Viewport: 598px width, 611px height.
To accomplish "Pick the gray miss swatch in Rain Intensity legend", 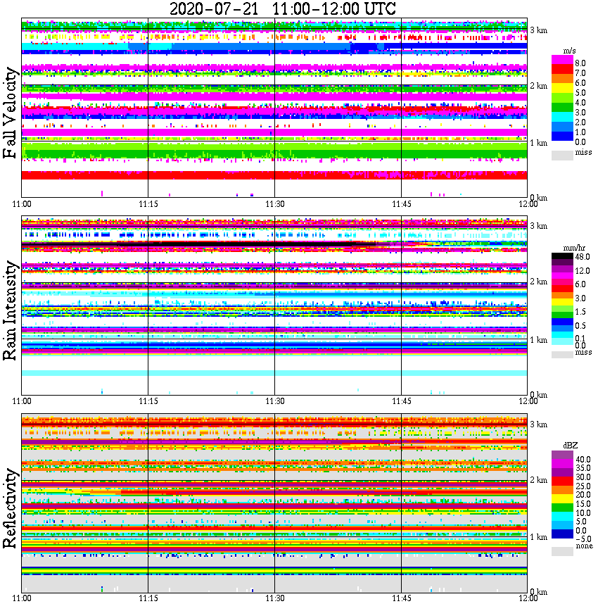I will tap(563, 354).
